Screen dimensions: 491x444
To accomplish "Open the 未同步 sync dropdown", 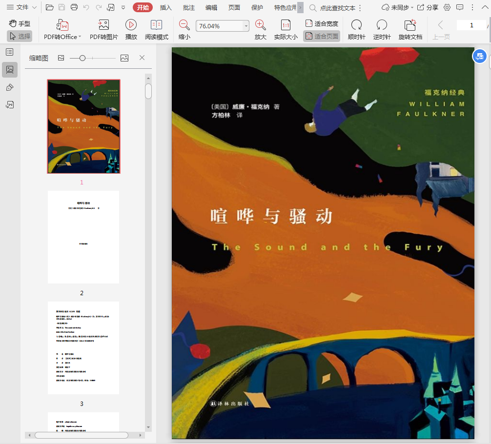I will (x=397, y=7).
